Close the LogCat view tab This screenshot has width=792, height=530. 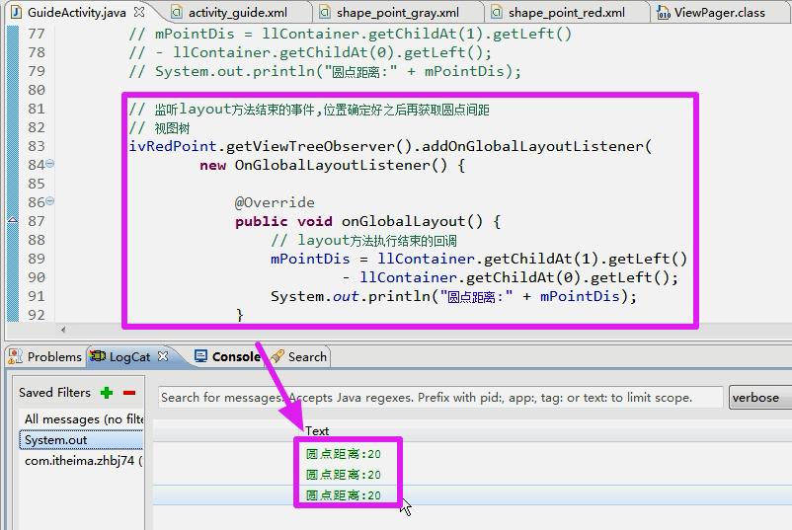pos(164,356)
